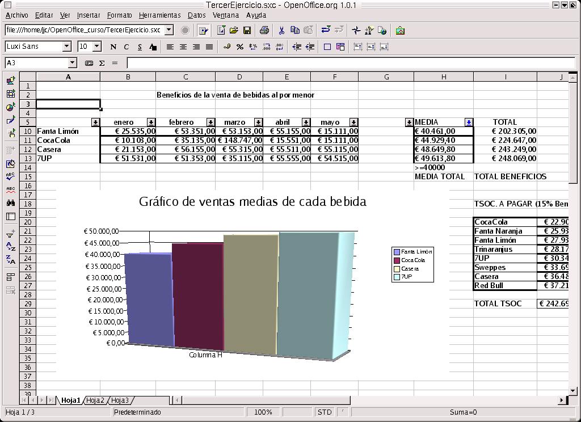This screenshot has height=422, width=581.
Task: Justify cell text
Action: [x=209, y=47]
